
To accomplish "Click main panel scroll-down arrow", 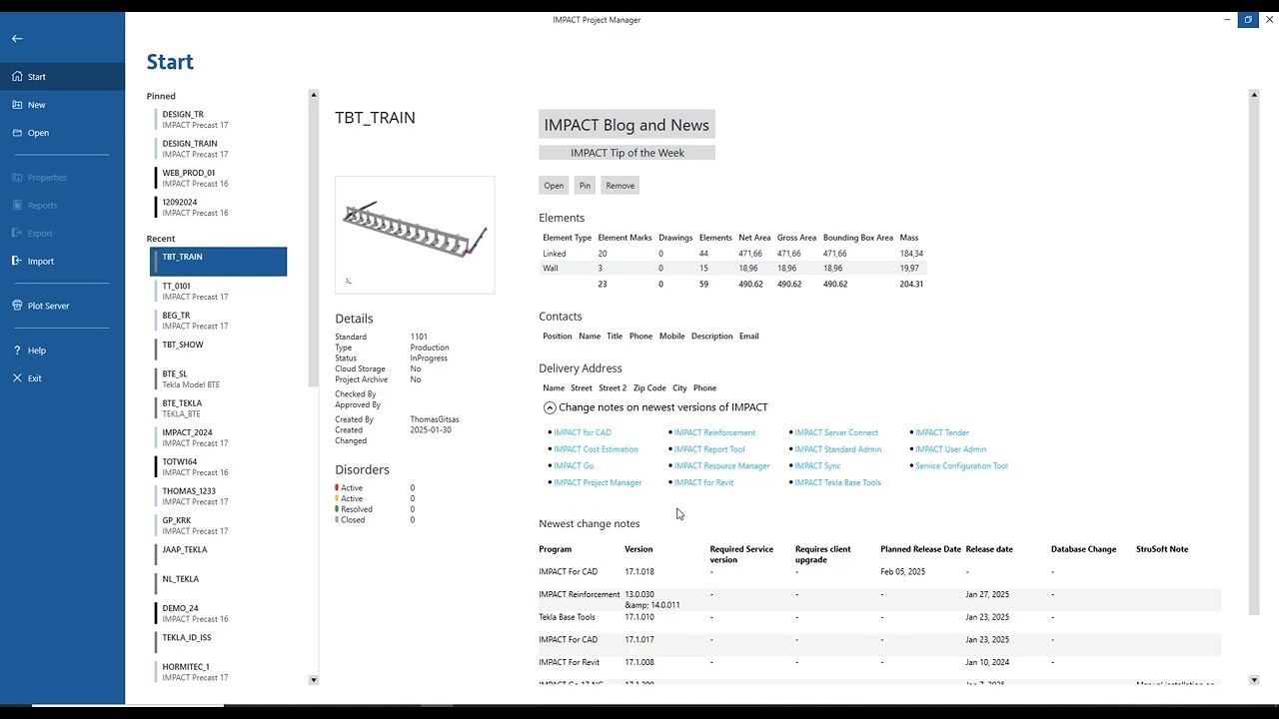I will pos(1254,680).
